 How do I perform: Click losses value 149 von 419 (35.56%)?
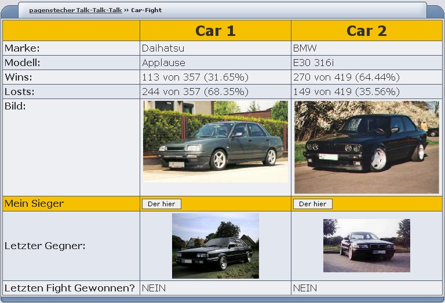pyautogui.click(x=346, y=92)
